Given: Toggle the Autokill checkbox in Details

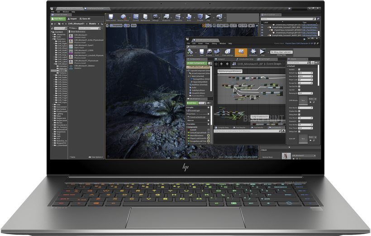Looking at the screenshot, I should [x=299, y=70].
